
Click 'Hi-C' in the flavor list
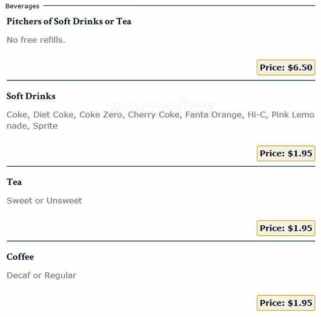click(256, 115)
